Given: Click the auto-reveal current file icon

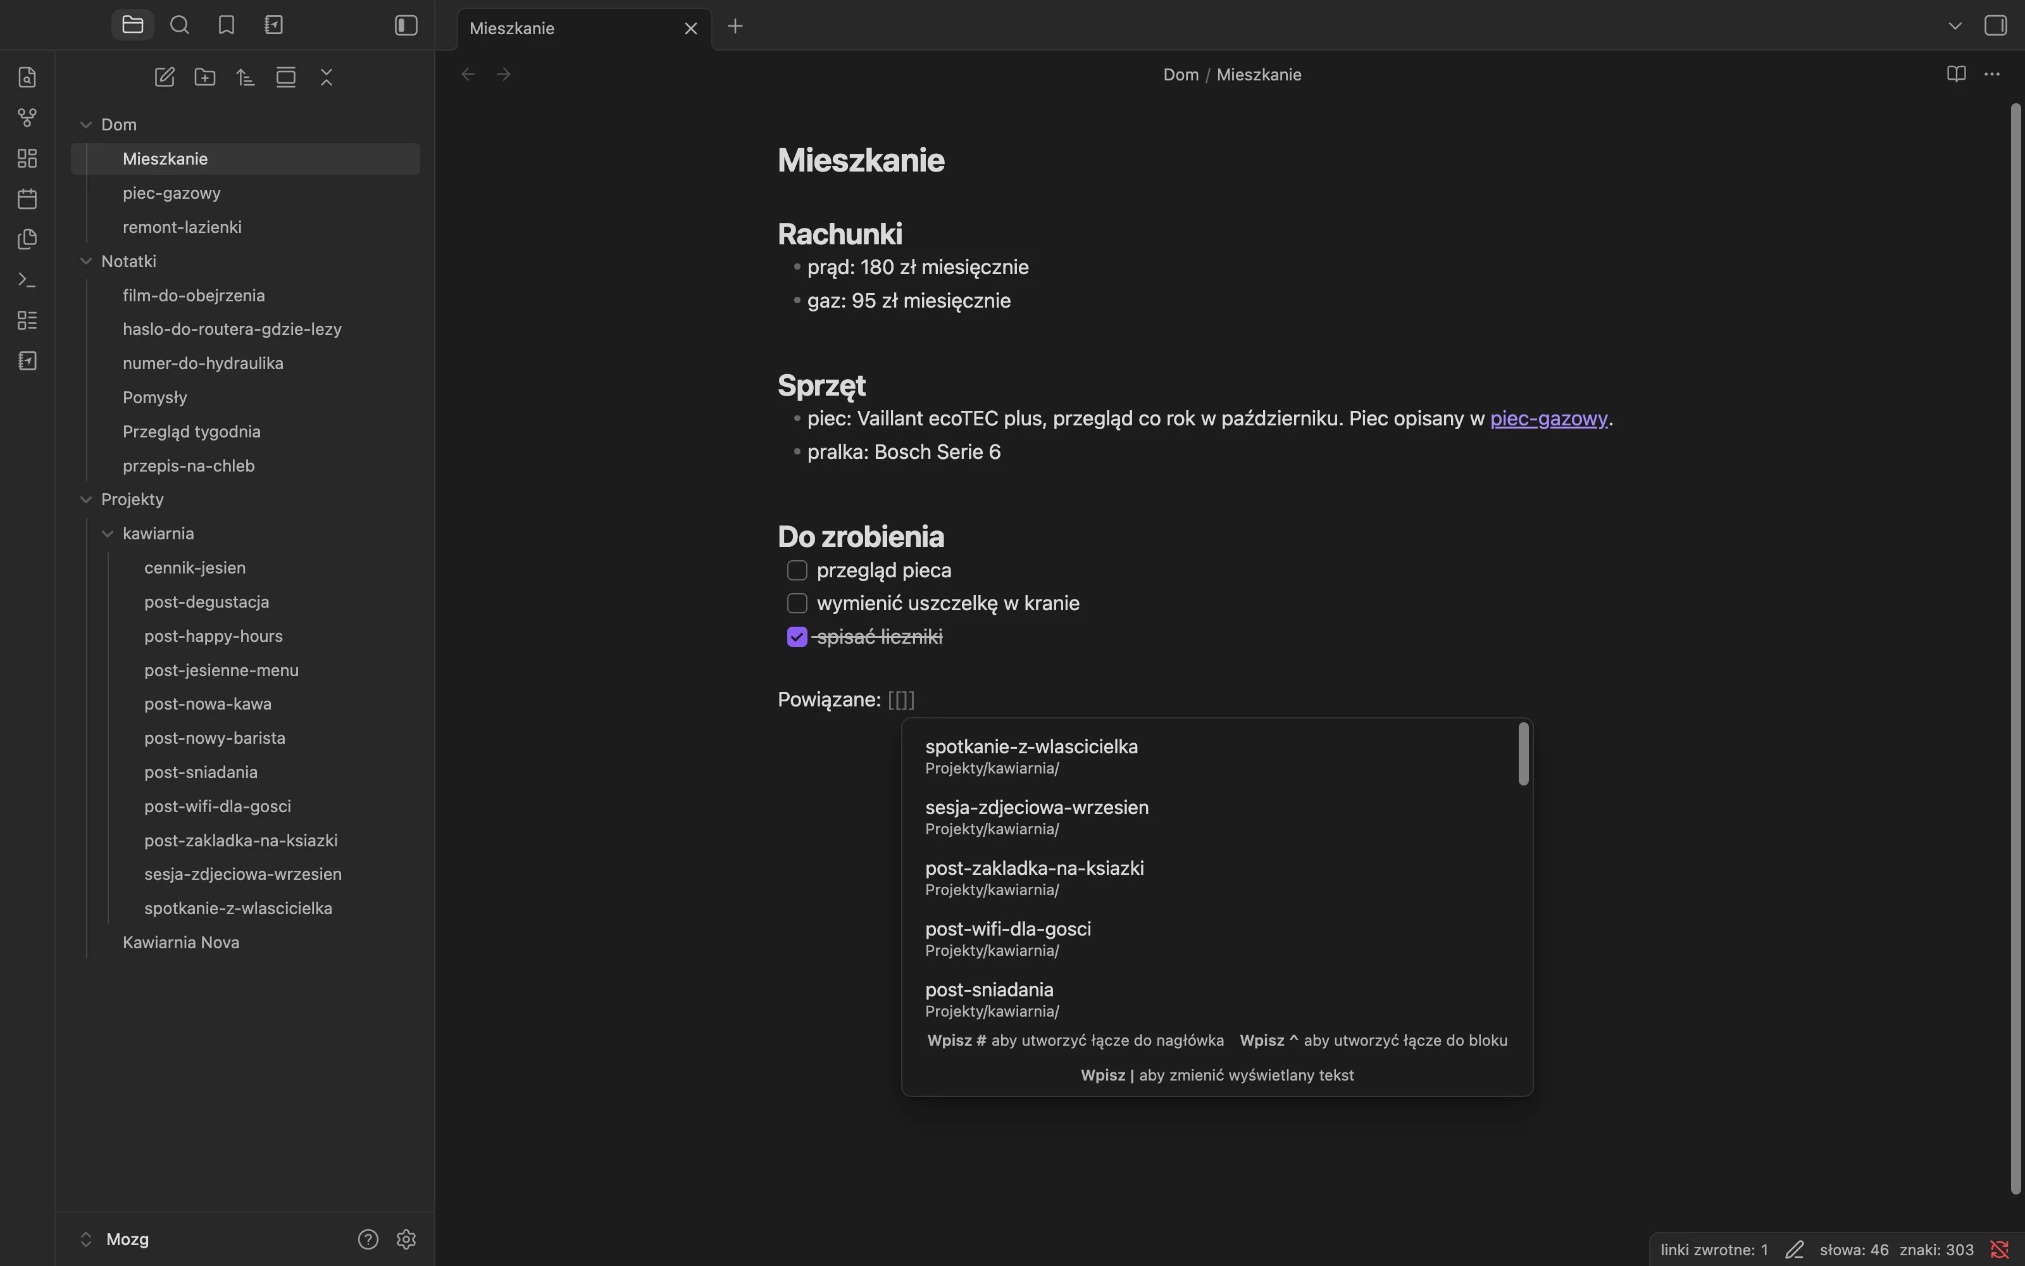Looking at the screenshot, I should [x=286, y=77].
